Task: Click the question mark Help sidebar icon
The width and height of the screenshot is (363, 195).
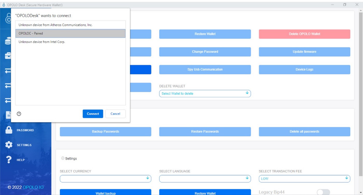Action: [8, 160]
